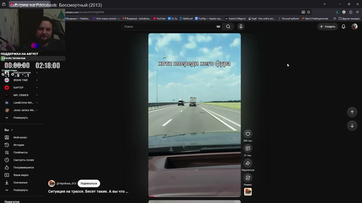Image resolution: width=362 pixels, height=203 pixels.
Task: Open the tab list dropdown chevron
Action: [x=324, y=4]
